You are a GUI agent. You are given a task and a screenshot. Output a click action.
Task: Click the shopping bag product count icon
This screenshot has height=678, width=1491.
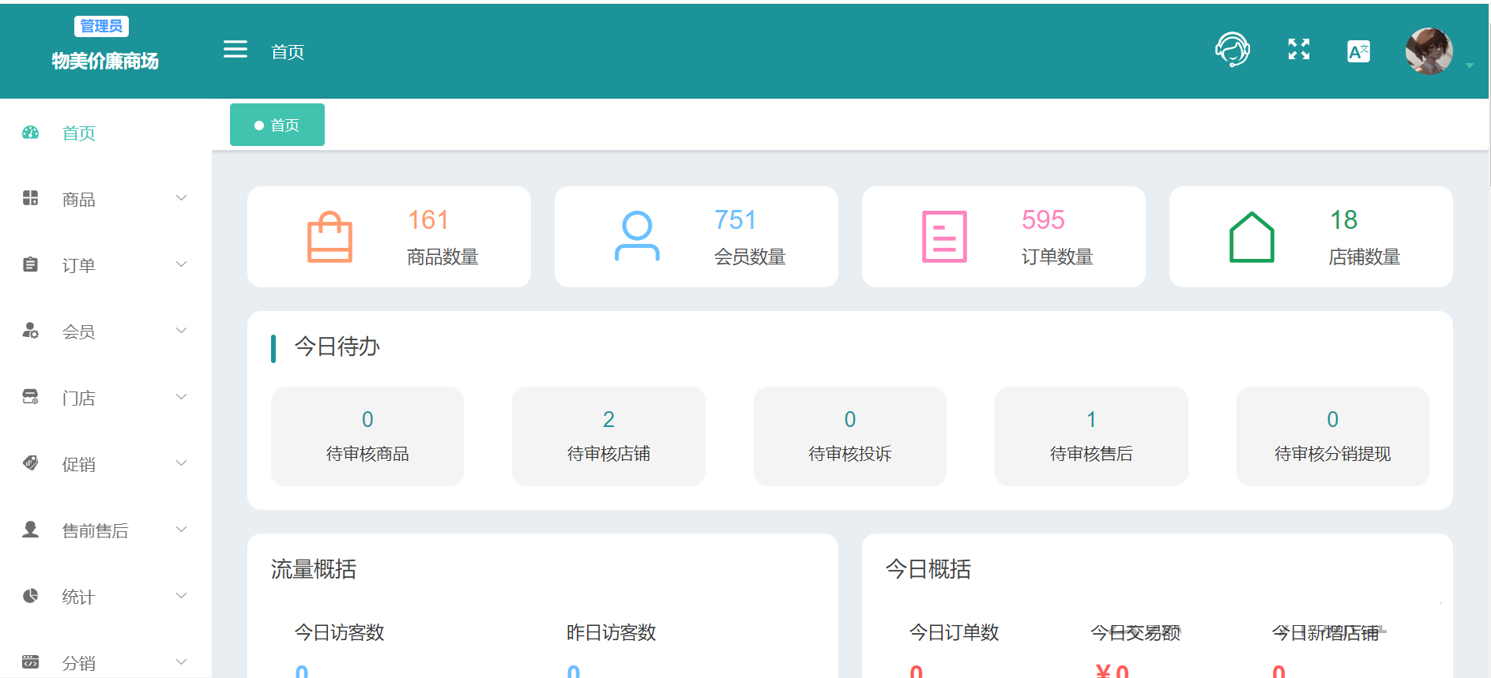329,237
